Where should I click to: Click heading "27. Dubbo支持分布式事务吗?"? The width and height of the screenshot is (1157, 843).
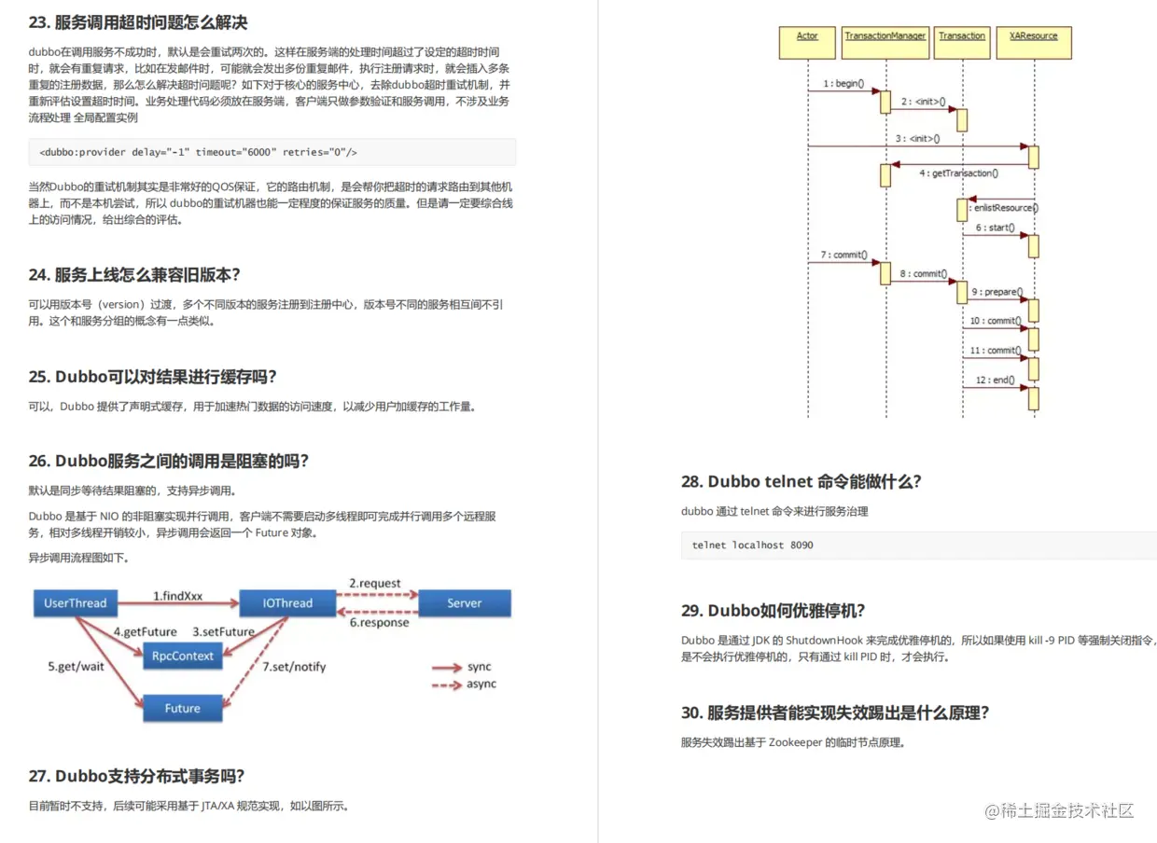click(x=137, y=776)
